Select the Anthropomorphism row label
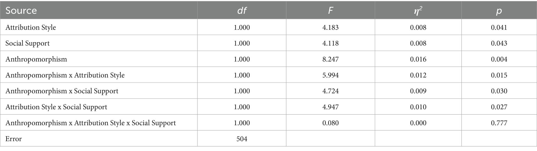This screenshot has width=537, height=151. point(36,59)
